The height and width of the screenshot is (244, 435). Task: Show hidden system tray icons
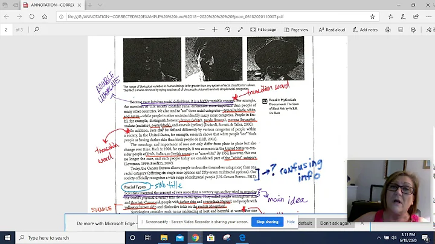(379, 237)
